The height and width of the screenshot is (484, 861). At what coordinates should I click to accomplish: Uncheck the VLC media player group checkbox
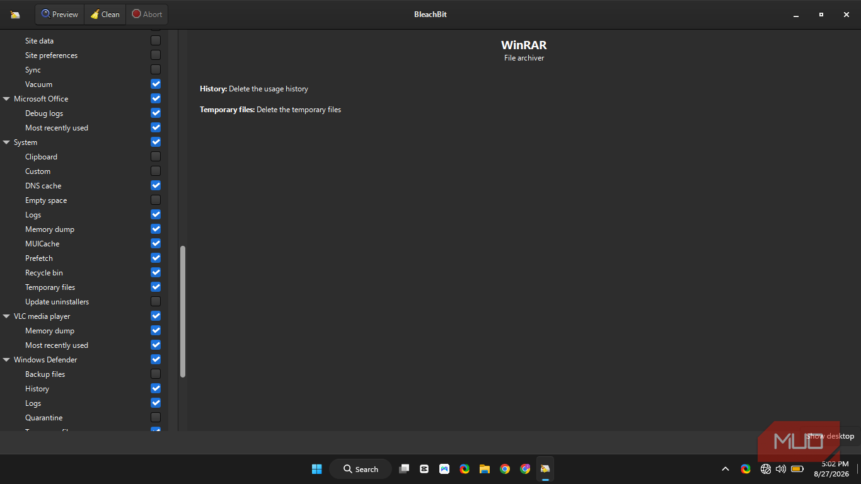pos(156,316)
